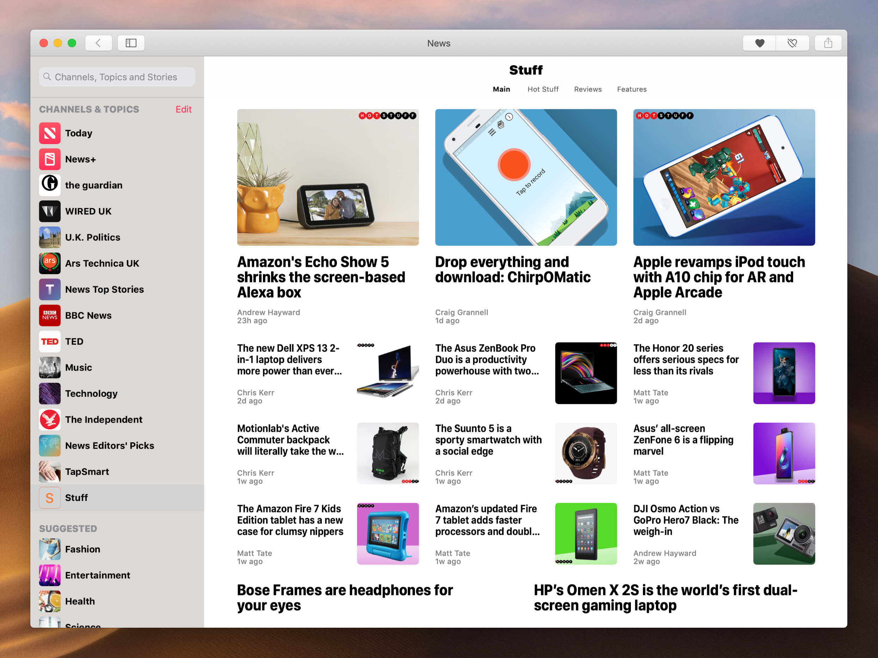Click the search magnifier icon
Viewport: 878px width, 658px height.
[x=47, y=76]
